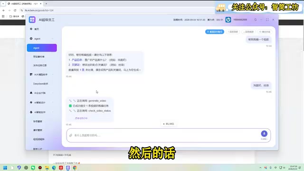Click the AI企业大脑 icon
Screen dimensions: 304x171
coord(31,93)
